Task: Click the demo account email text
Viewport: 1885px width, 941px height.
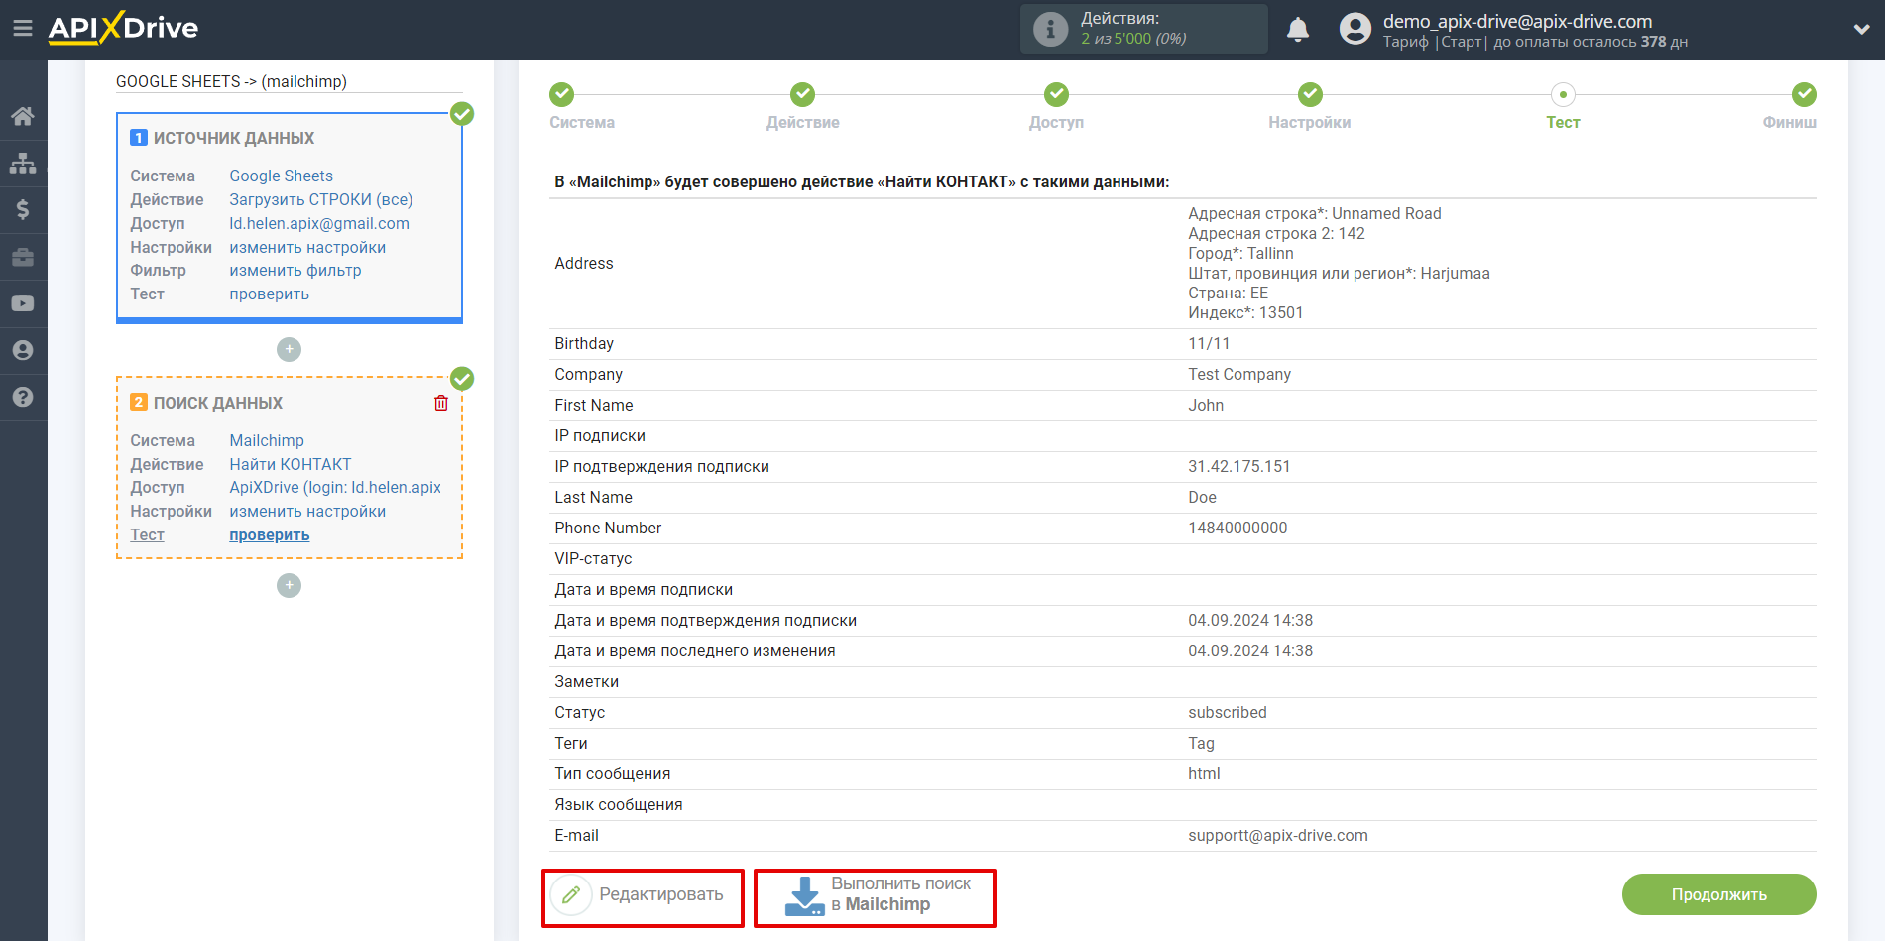Action: [1517, 21]
